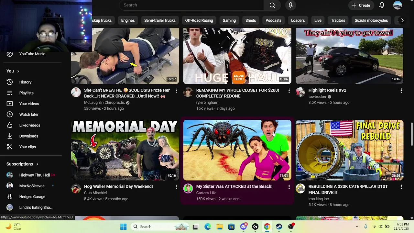Select Suzuki motorcycles filter chip
Viewport: 414px width, 233px height.
tap(371, 20)
